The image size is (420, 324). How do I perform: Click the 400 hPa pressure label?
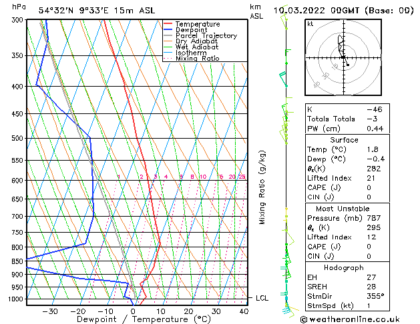click(19, 87)
